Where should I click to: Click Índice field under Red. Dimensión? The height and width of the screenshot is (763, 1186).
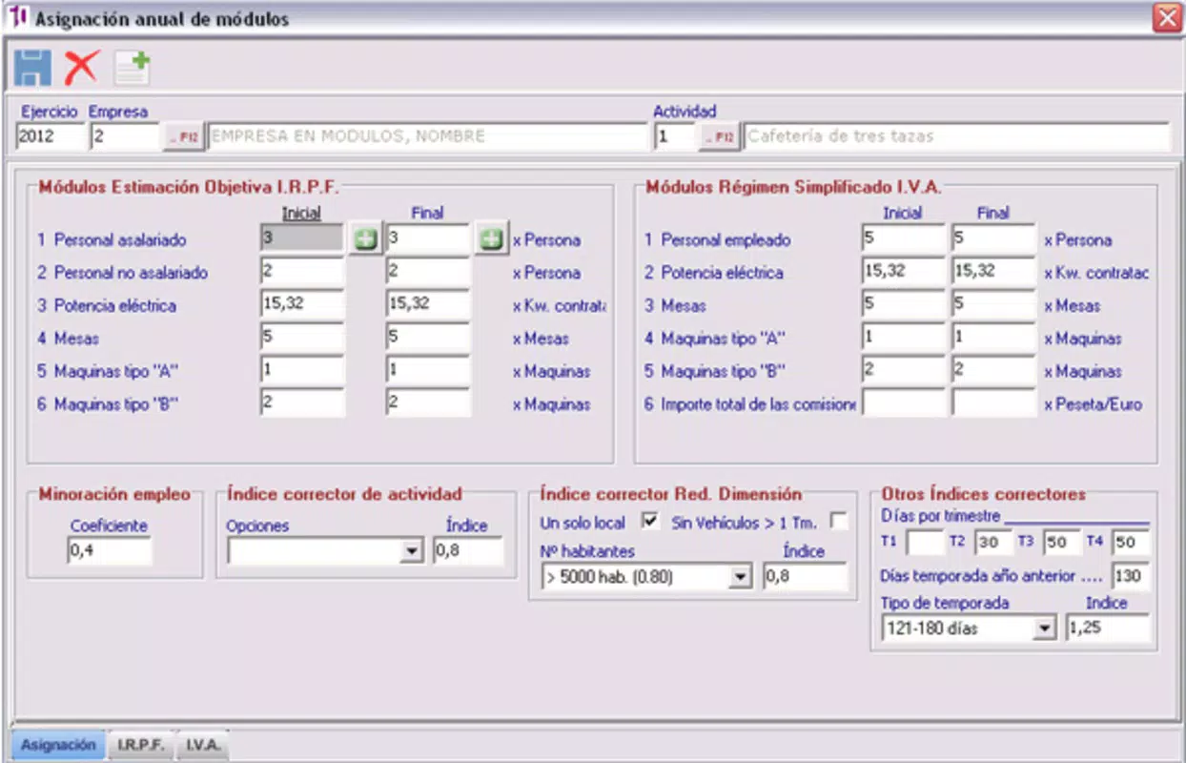(805, 577)
